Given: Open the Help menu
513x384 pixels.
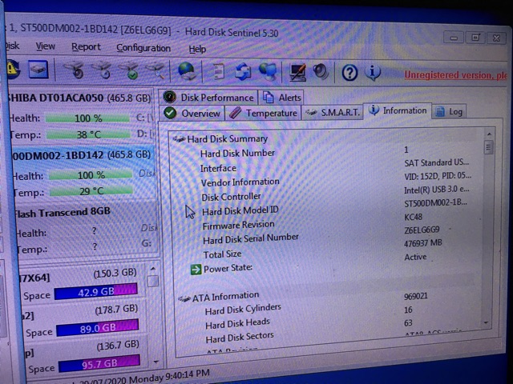Looking at the screenshot, I should [x=197, y=49].
